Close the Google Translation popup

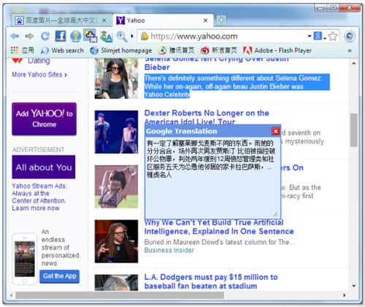[275, 131]
